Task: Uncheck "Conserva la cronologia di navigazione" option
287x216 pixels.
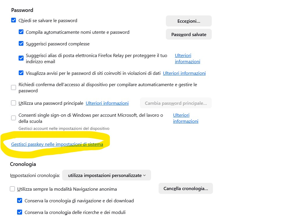Action: pos(20,201)
